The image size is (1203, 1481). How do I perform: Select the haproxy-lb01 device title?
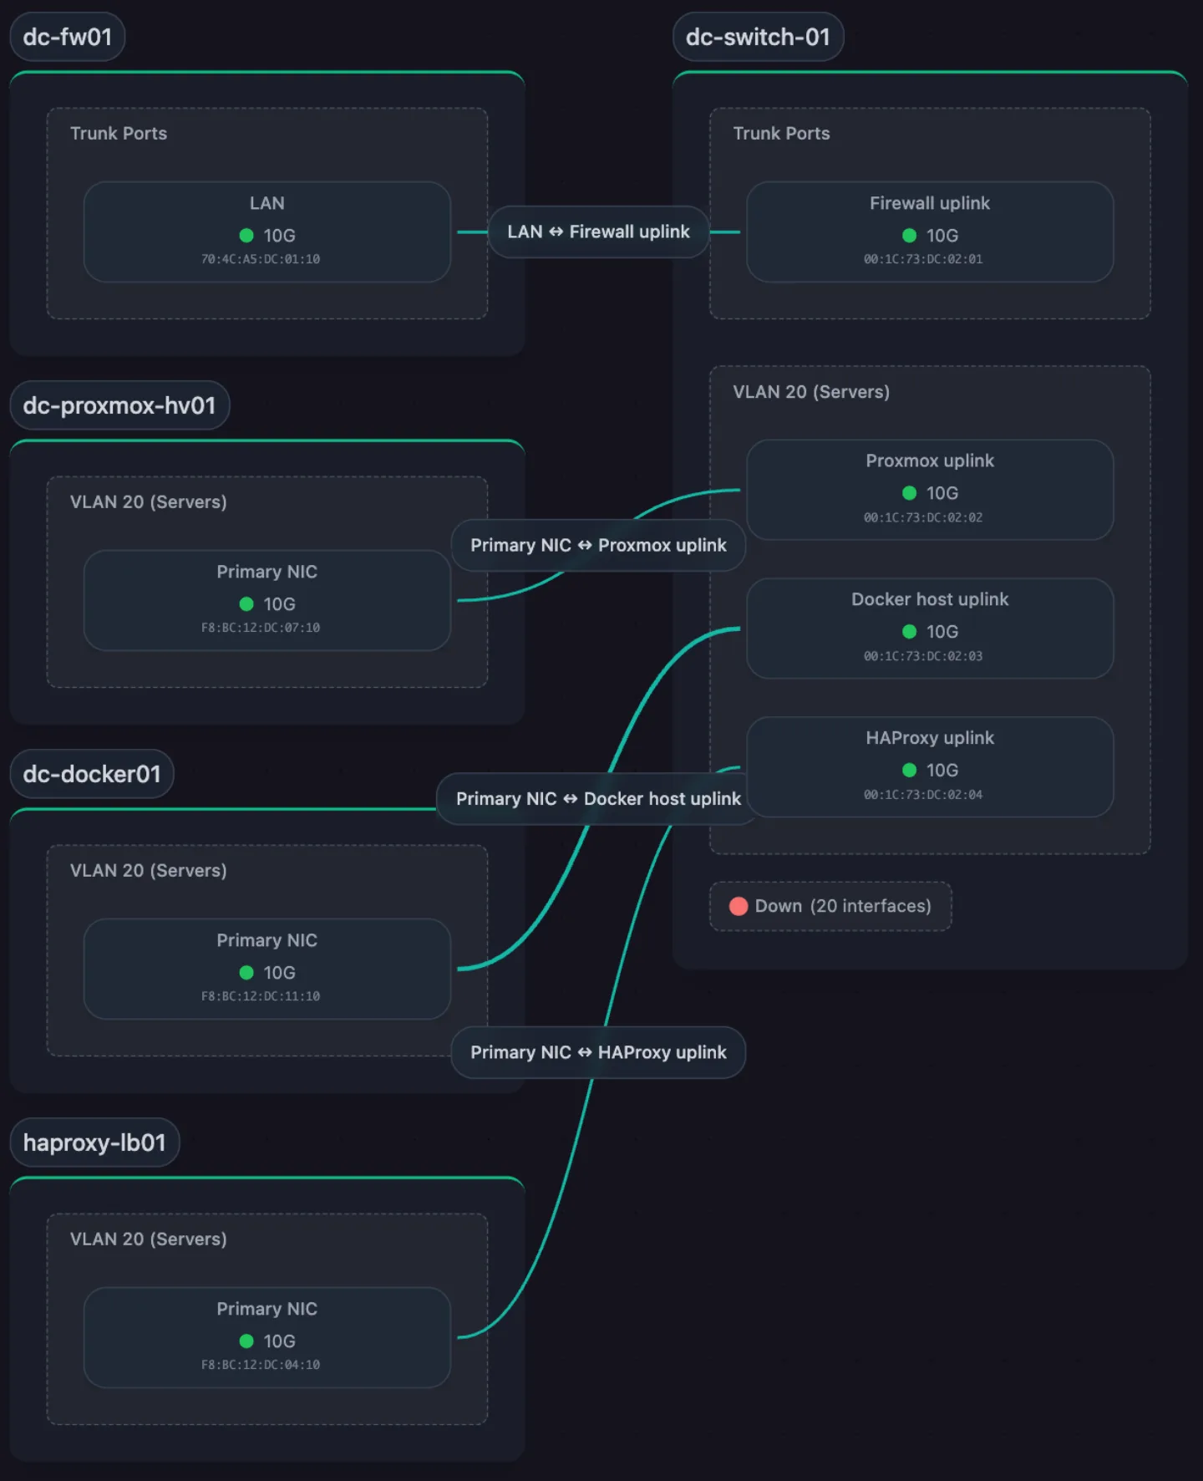tap(94, 1143)
